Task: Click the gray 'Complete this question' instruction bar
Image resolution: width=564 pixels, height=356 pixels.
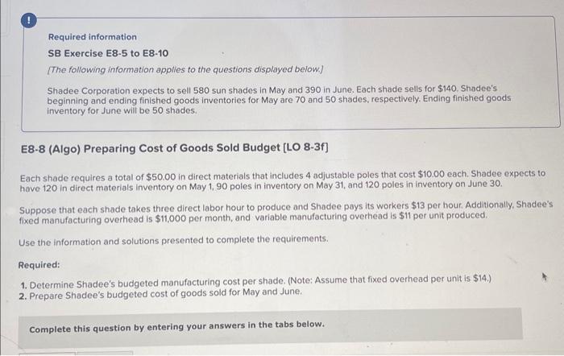Action: pyautogui.click(x=270, y=326)
